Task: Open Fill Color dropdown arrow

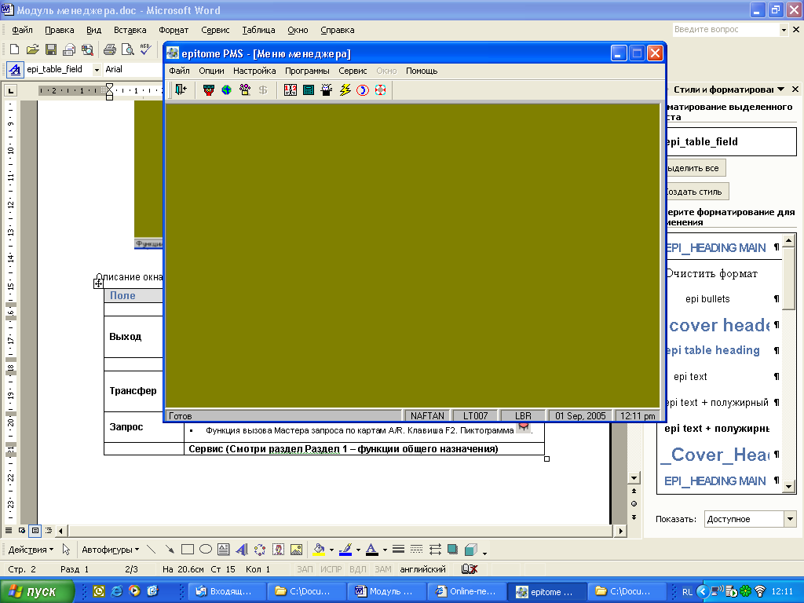Action: tap(331, 550)
